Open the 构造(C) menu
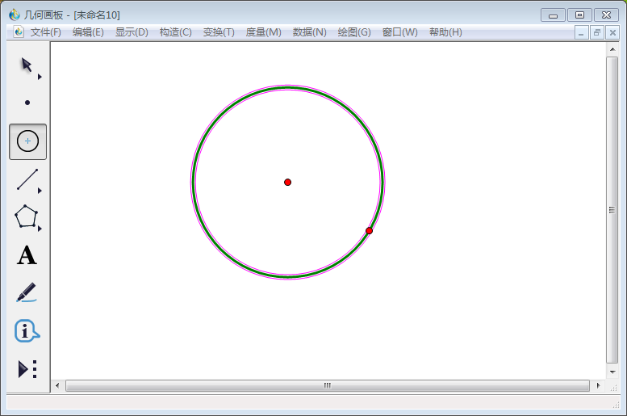627x416 pixels. (176, 32)
